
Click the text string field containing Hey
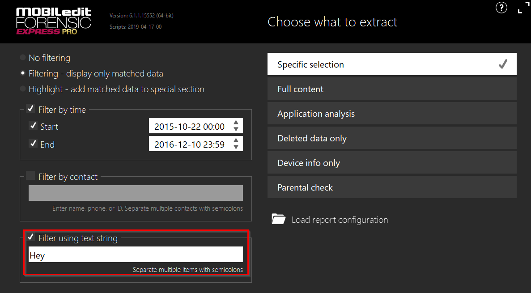(136, 255)
